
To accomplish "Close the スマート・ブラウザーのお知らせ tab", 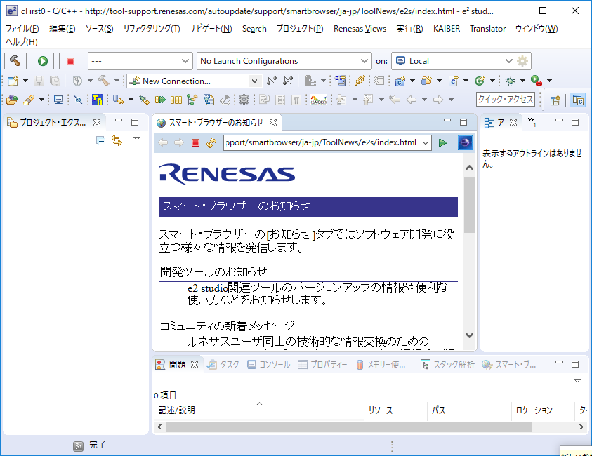I will [273, 123].
